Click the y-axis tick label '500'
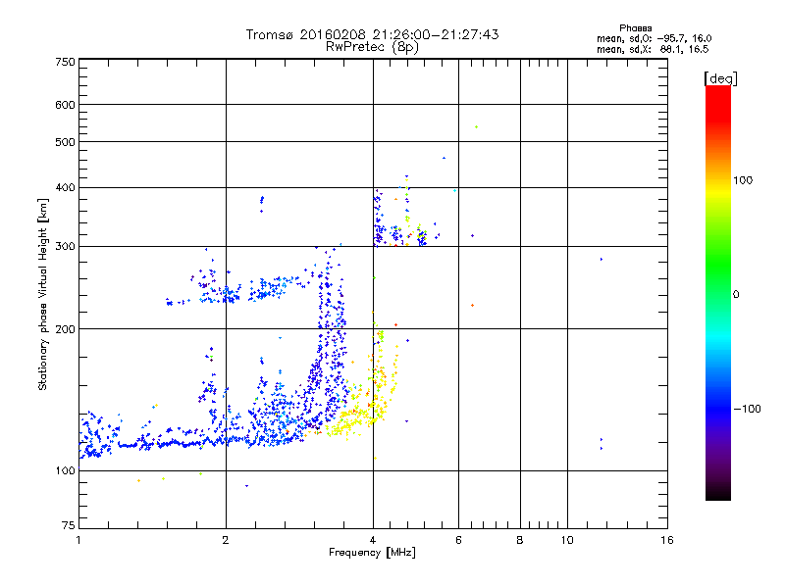The width and height of the screenshot is (785, 588). coord(65,142)
